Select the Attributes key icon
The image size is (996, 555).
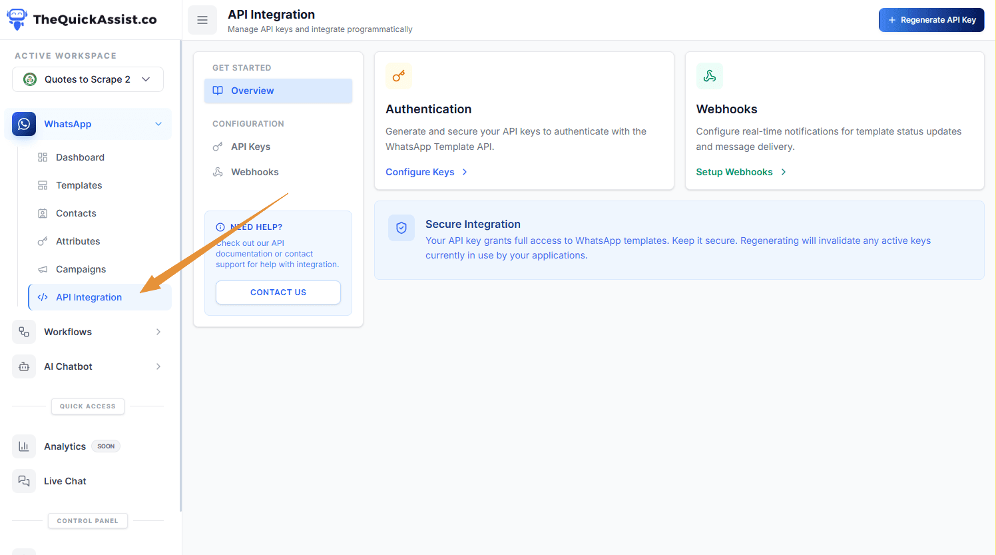coord(41,241)
